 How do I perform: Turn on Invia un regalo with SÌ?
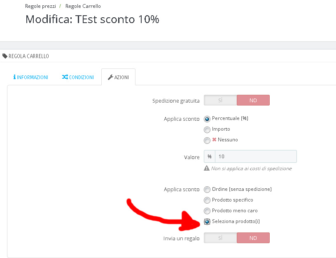(x=220, y=238)
